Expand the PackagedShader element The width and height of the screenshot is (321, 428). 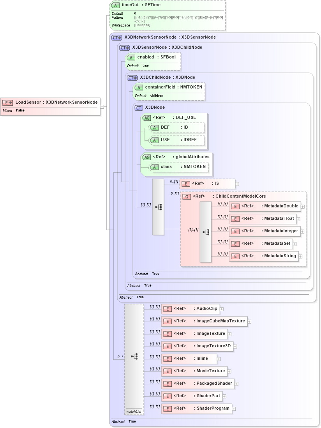[236, 384]
